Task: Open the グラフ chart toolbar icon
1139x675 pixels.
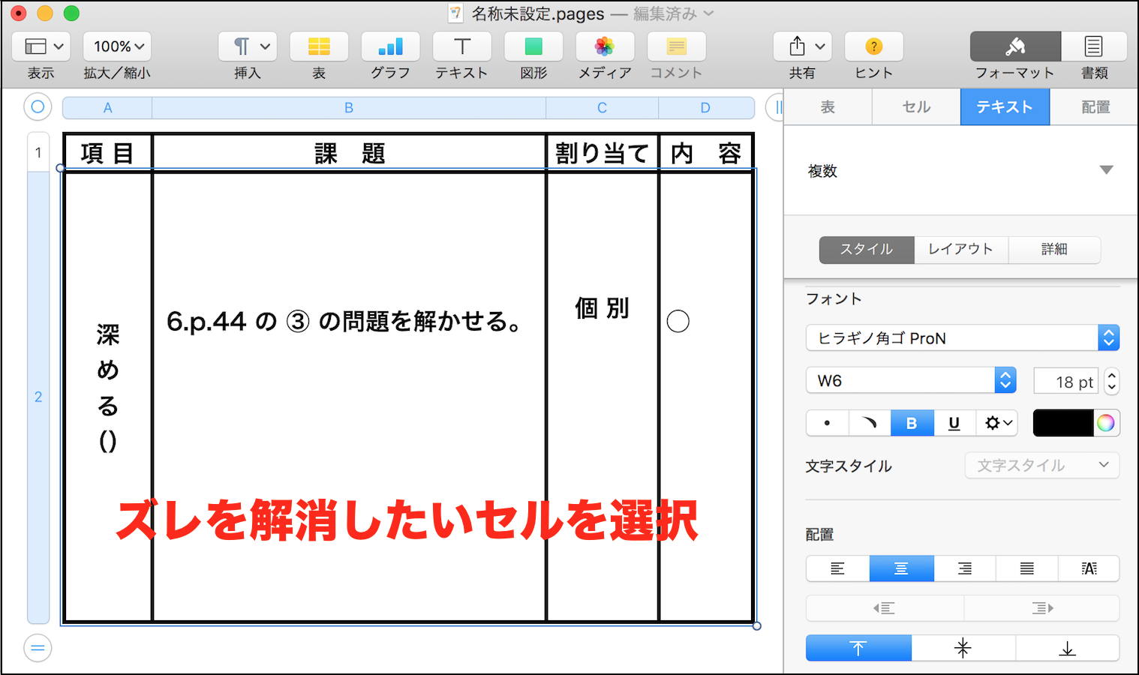Action: (x=390, y=47)
